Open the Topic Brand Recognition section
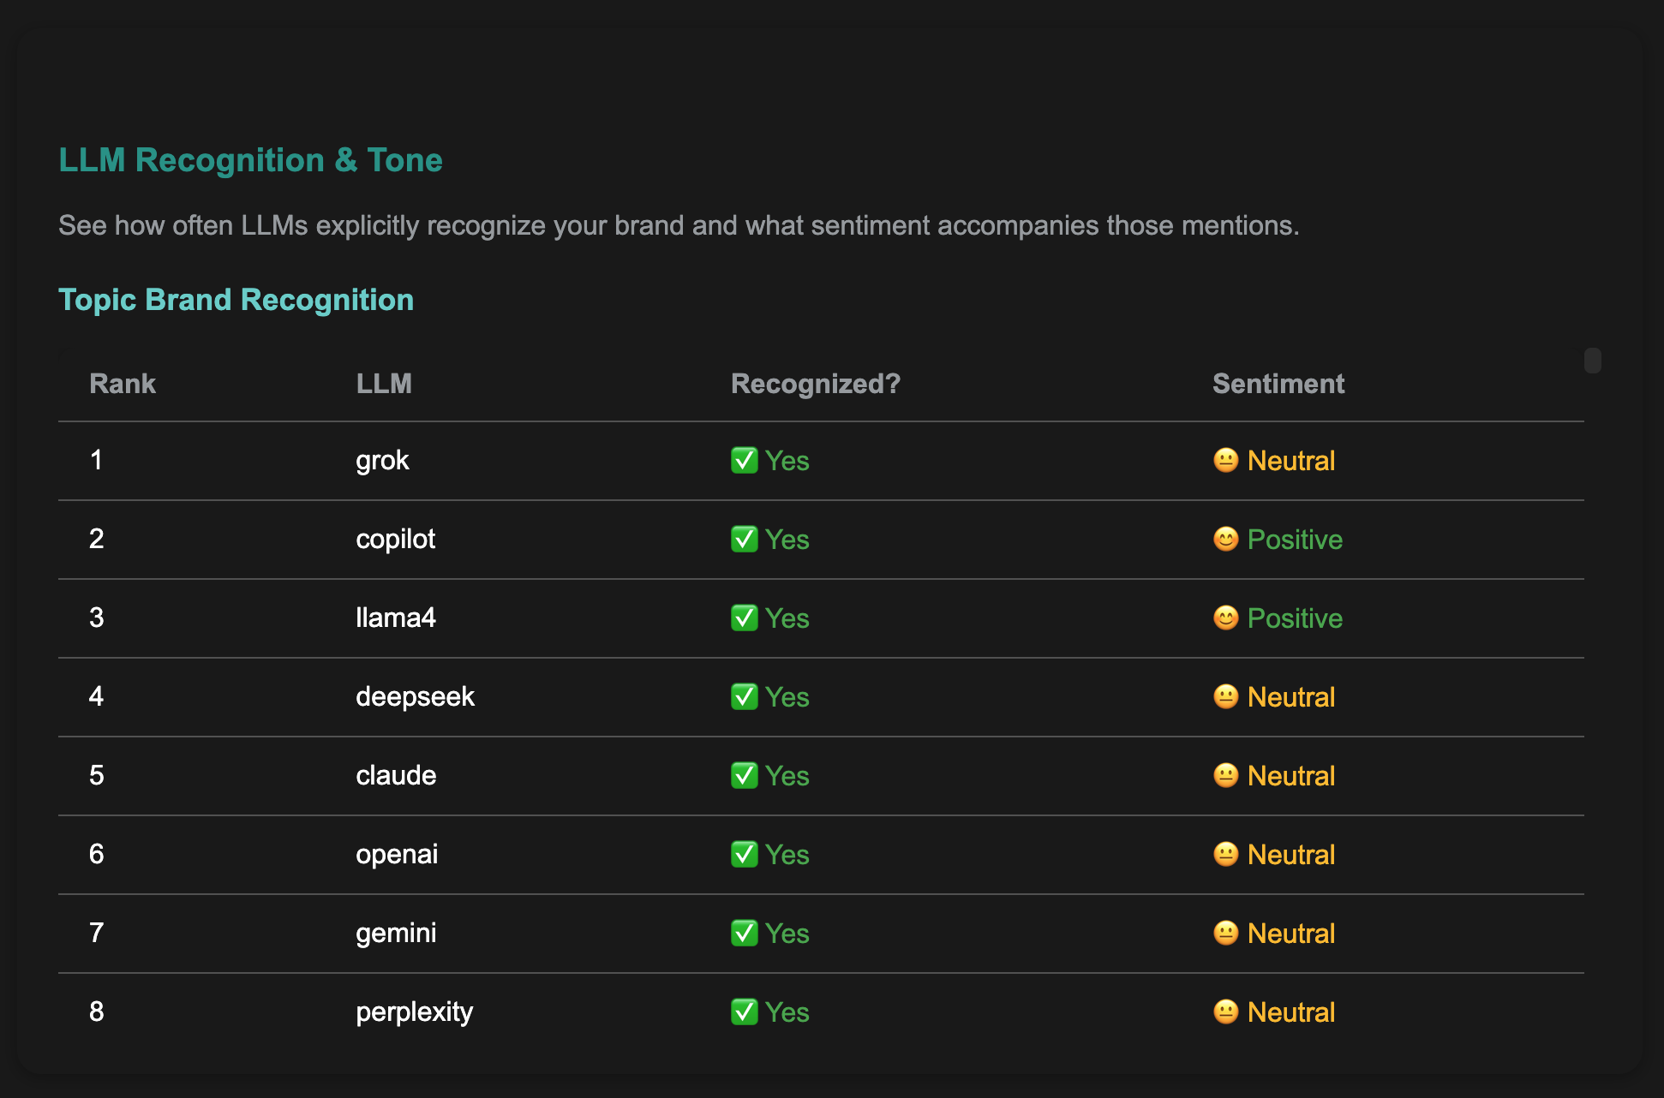Viewport: 1664px width, 1098px height. click(236, 299)
